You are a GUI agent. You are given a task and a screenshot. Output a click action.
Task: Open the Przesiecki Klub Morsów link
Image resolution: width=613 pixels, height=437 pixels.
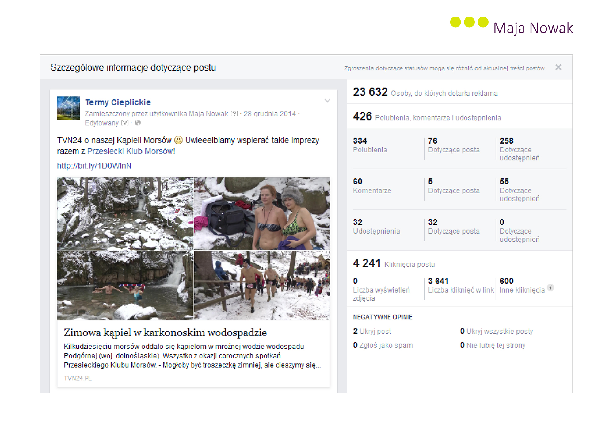coord(130,151)
